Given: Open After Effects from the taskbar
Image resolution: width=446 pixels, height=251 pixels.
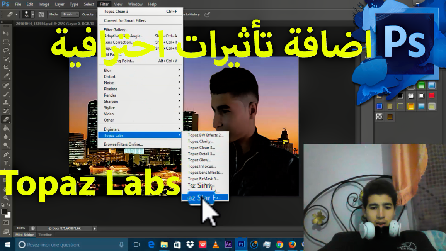Looking at the screenshot, I should [228, 244].
